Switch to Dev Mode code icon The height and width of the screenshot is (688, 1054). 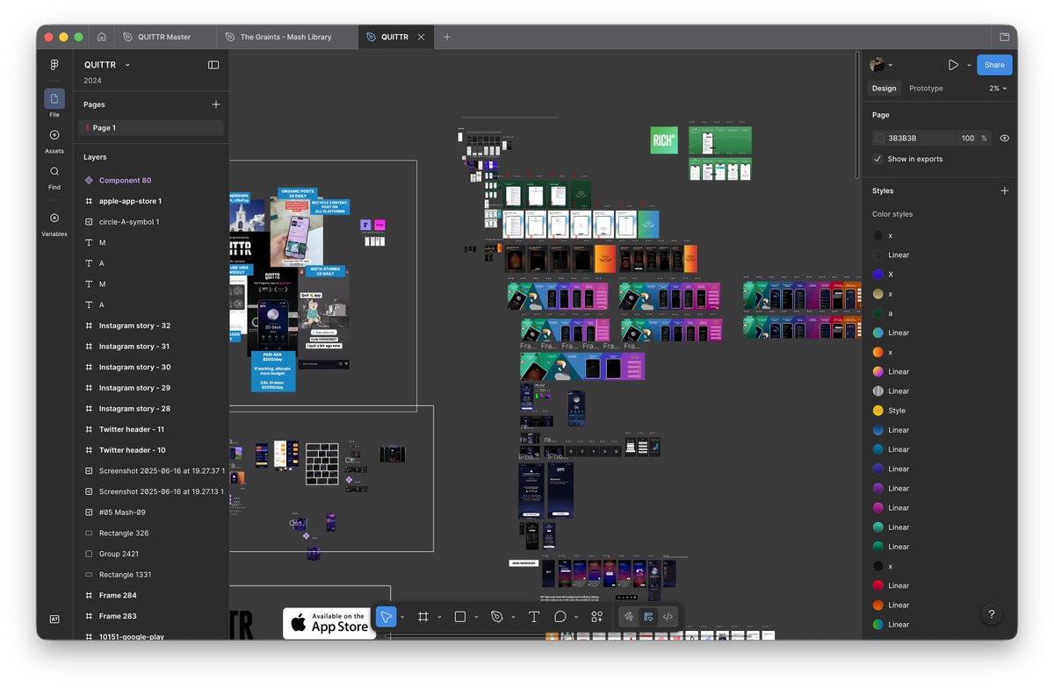pyautogui.click(x=668, y=617)
